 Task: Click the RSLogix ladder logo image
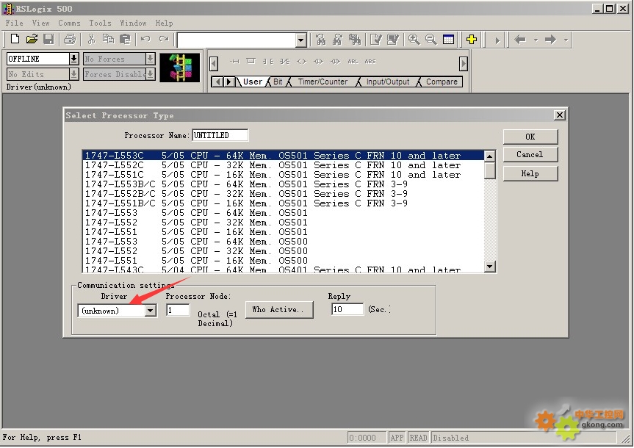[180, 68]
